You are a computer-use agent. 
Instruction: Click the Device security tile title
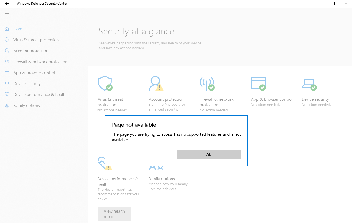[315, 99]
